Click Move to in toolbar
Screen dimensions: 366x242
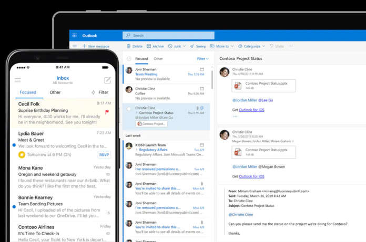click(219, 46)
